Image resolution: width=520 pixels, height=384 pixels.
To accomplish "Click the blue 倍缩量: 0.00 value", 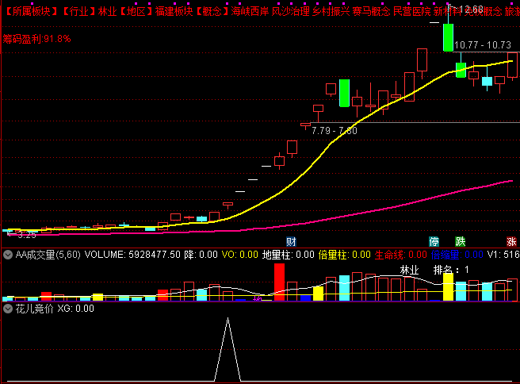I will tap(457, 255).
